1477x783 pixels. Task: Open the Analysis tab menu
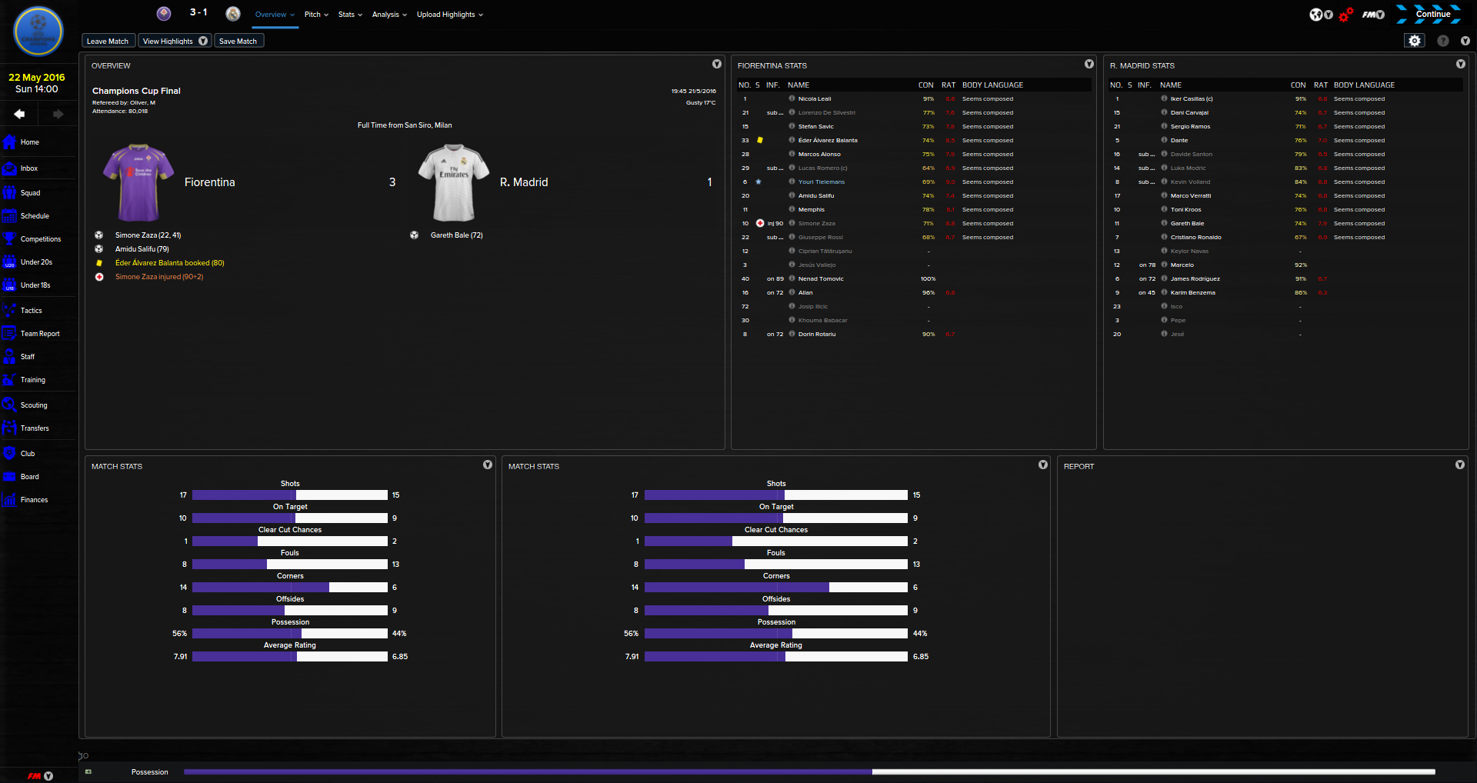389,15
